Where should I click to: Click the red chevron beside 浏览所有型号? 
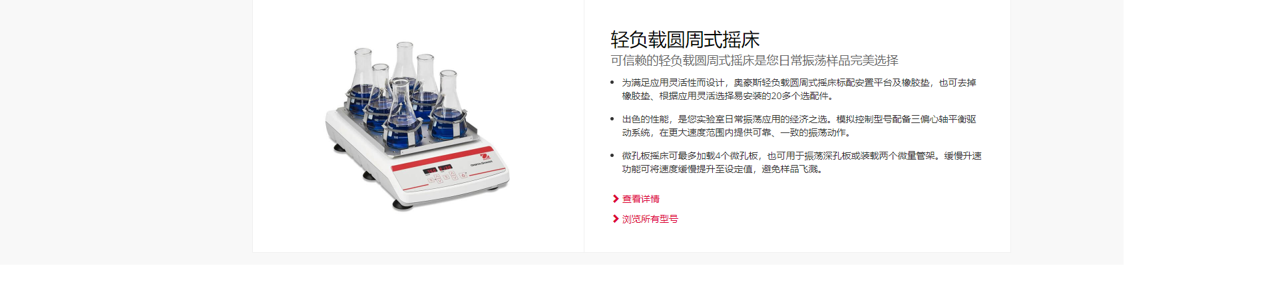point(616,219)
